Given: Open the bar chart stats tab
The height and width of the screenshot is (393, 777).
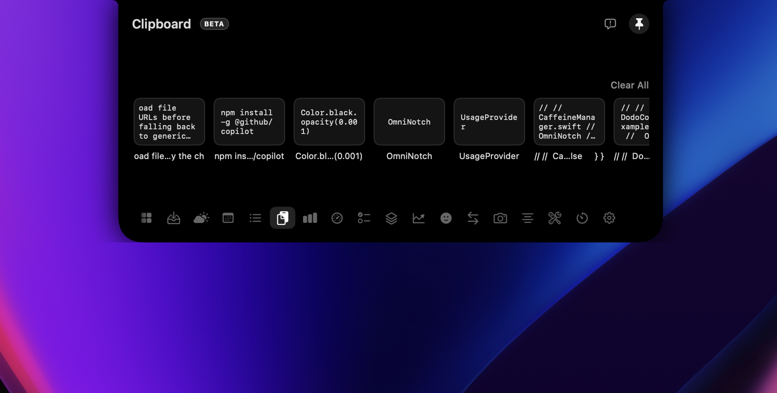Looking at the screenshot, I should coord(310,218).
